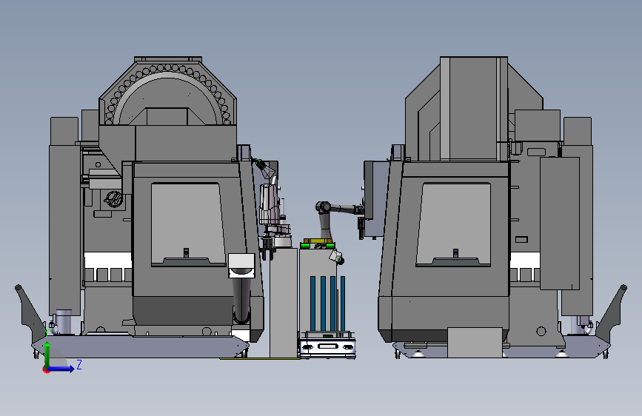642x416 pixels.
Task: Select the right machine's front door window
Action: click(453, 224)
